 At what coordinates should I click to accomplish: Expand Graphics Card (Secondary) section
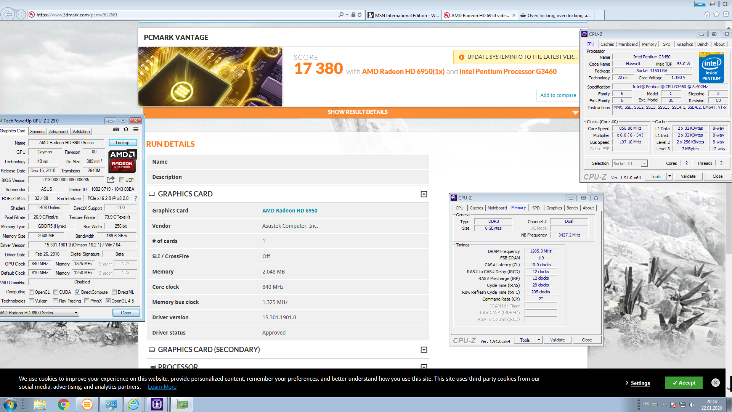[x=424, y=350]
